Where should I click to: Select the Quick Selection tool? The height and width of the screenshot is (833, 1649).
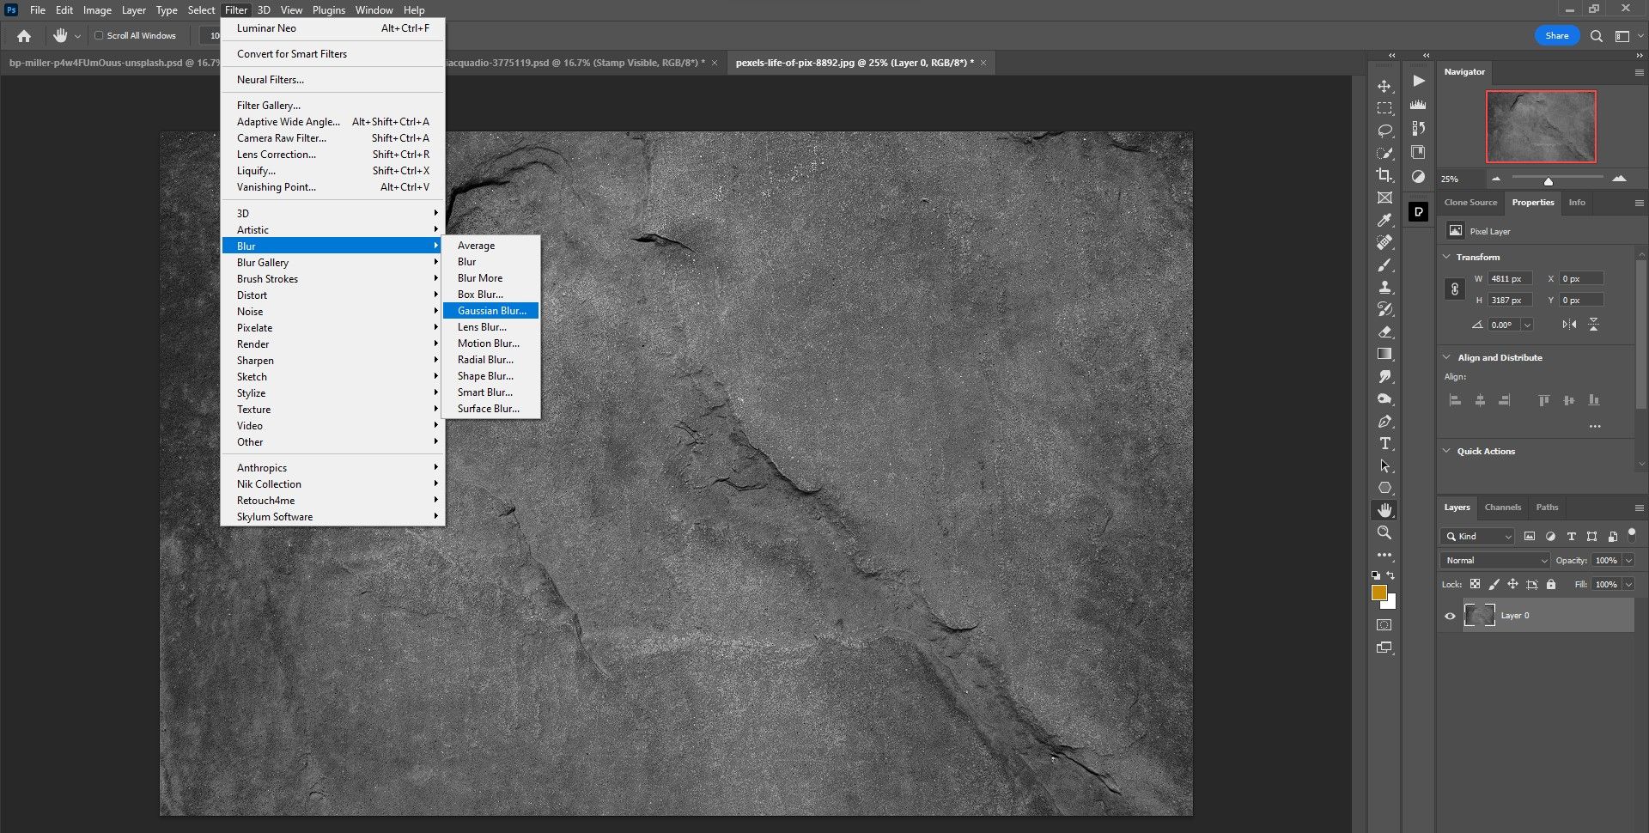coord(1384,154)
